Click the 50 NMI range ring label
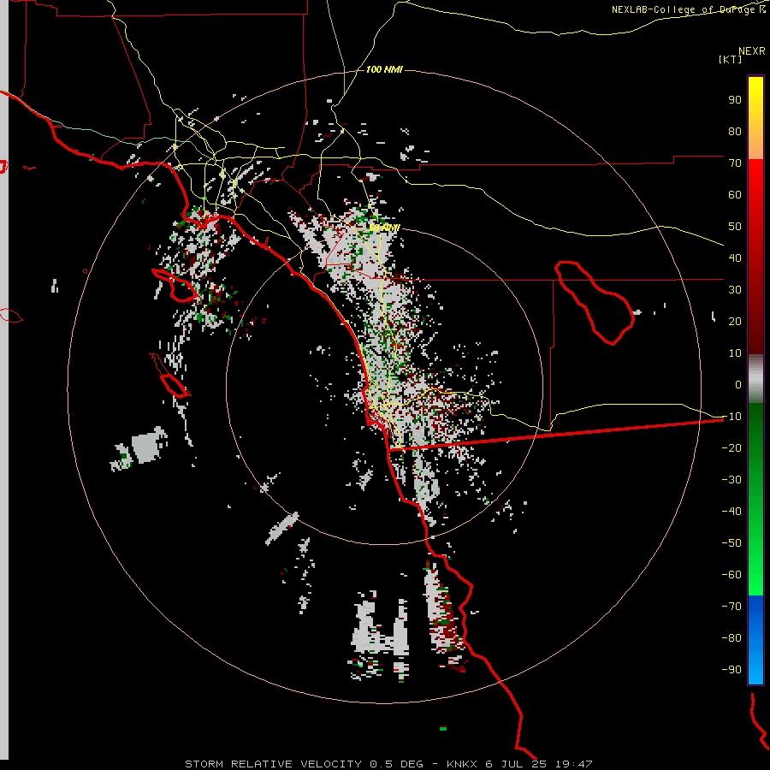770x770 pixels. click(384, 228)
